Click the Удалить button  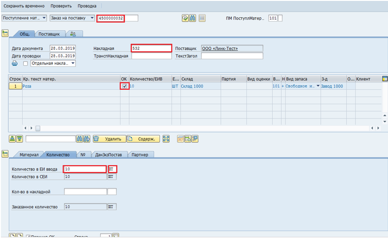click(x=109, y=138)
